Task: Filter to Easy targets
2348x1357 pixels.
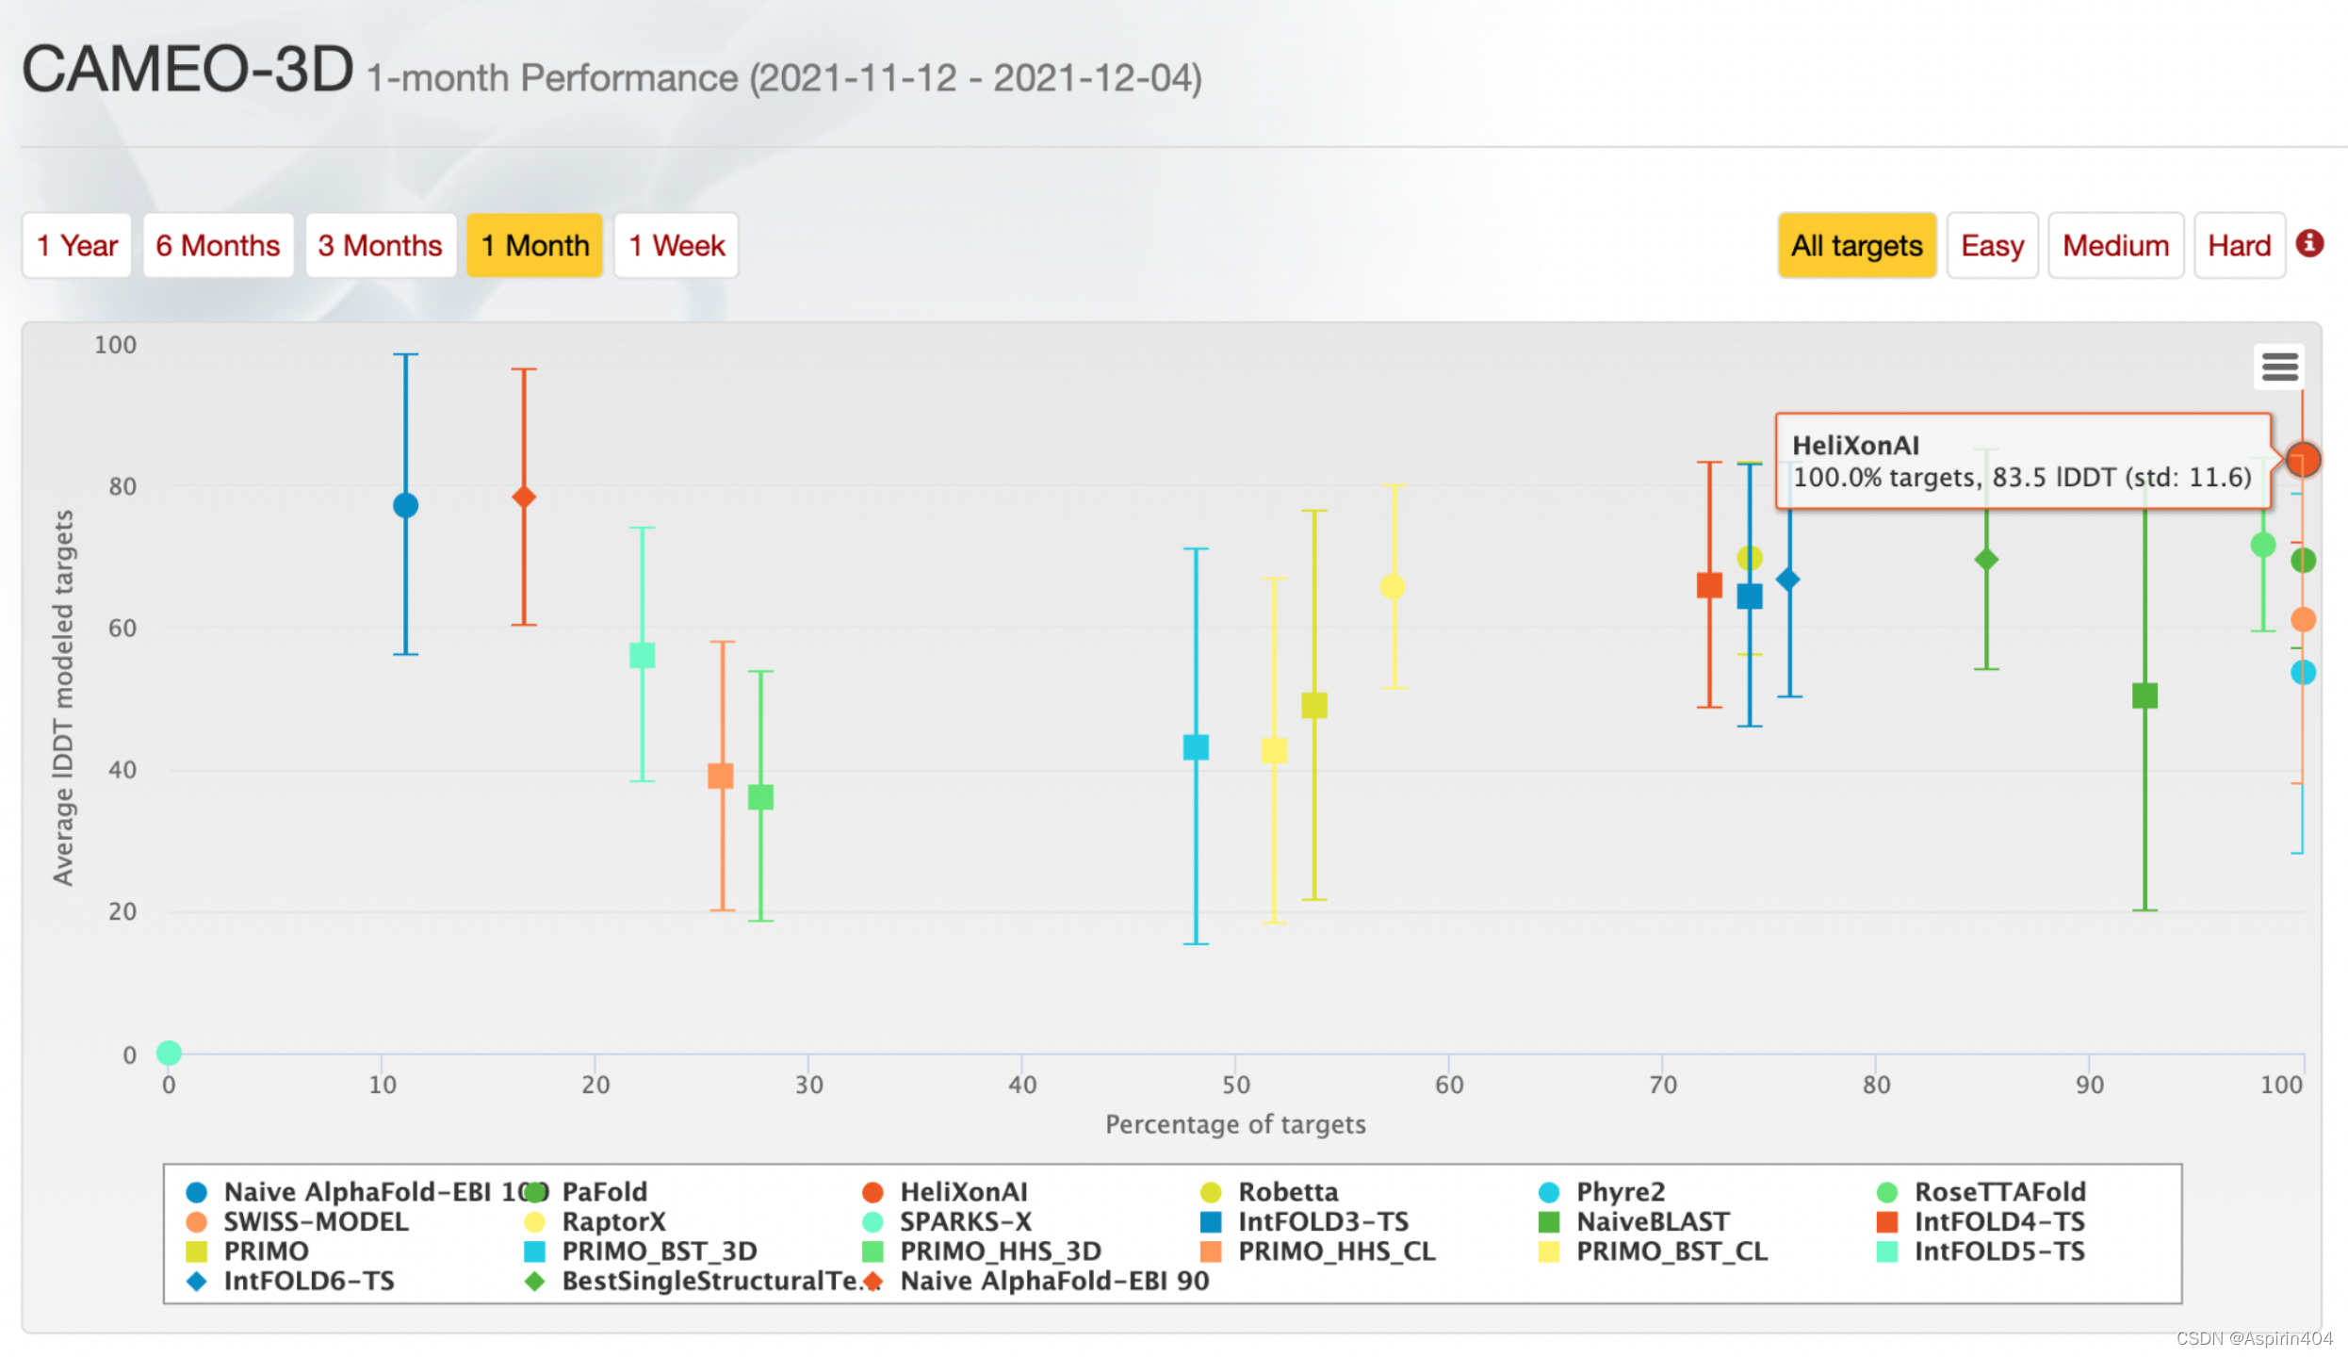Action: (1991, 246)
